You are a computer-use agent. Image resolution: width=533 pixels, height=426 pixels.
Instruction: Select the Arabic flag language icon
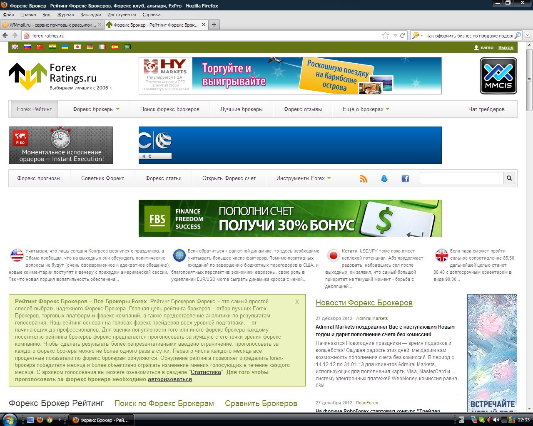coord(127,47)
